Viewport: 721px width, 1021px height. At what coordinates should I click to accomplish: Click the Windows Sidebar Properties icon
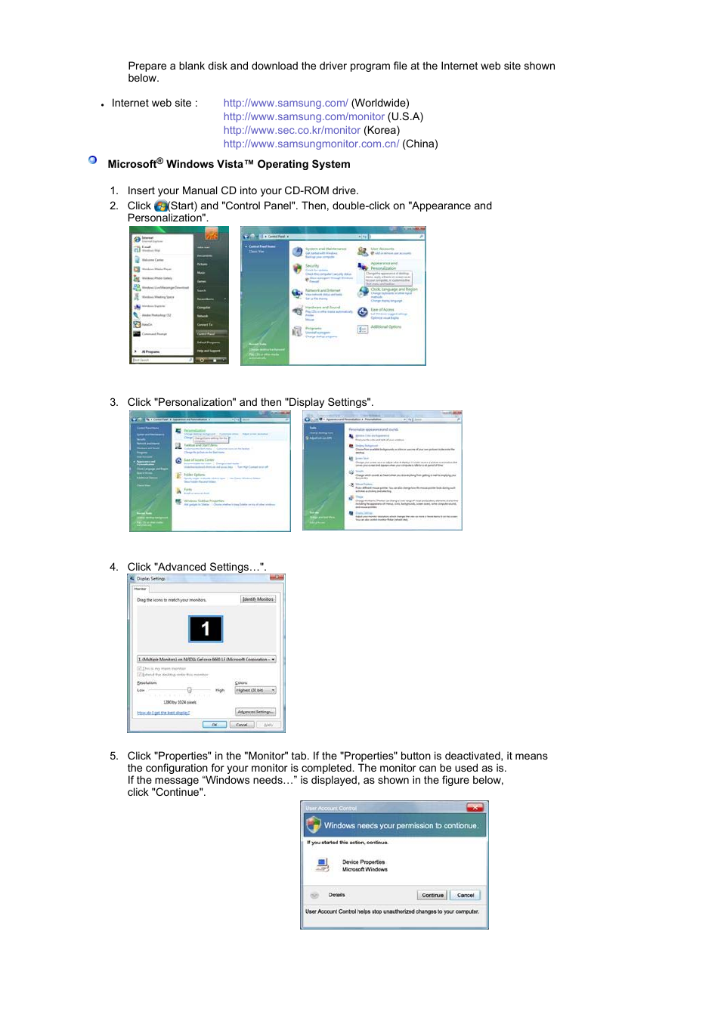click(x=178, y=502)
